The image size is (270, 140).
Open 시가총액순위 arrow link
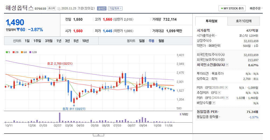point(216,36)
